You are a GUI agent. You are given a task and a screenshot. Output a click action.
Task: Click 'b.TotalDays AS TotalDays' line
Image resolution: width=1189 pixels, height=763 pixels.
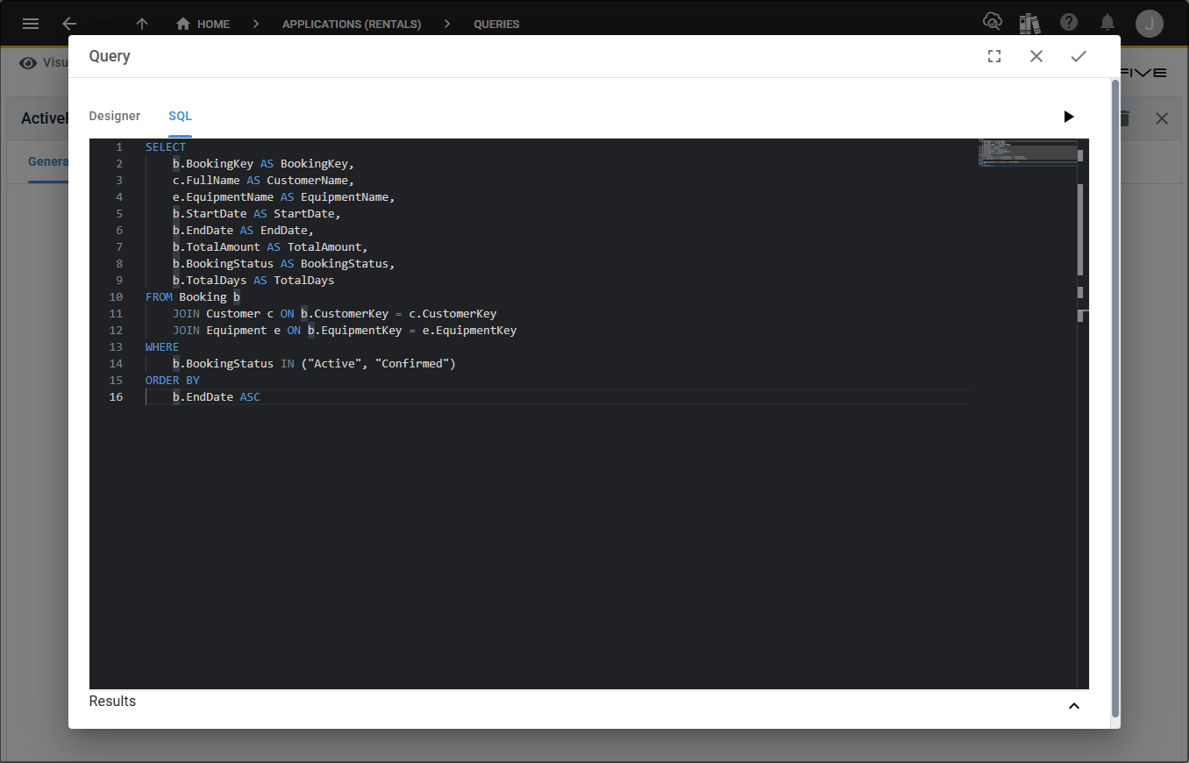tap(253, 281)
